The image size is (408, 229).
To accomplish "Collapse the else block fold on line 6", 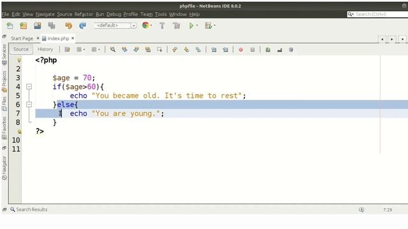I will point(29,104).
